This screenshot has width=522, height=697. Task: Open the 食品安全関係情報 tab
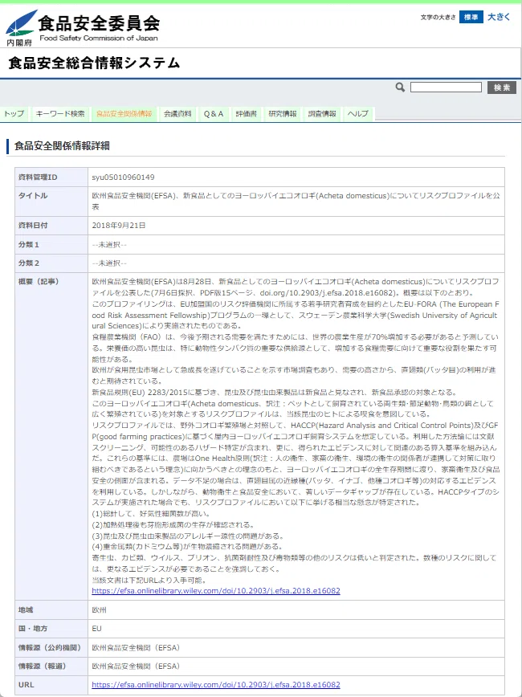(x=124, y=114)
